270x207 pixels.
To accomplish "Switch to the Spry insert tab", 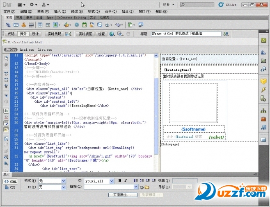I will (50, 18).
